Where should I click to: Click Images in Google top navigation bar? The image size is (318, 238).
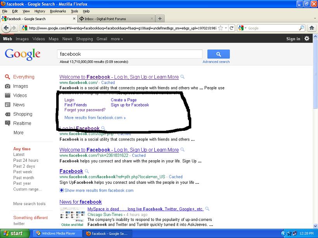pos(22,39)
